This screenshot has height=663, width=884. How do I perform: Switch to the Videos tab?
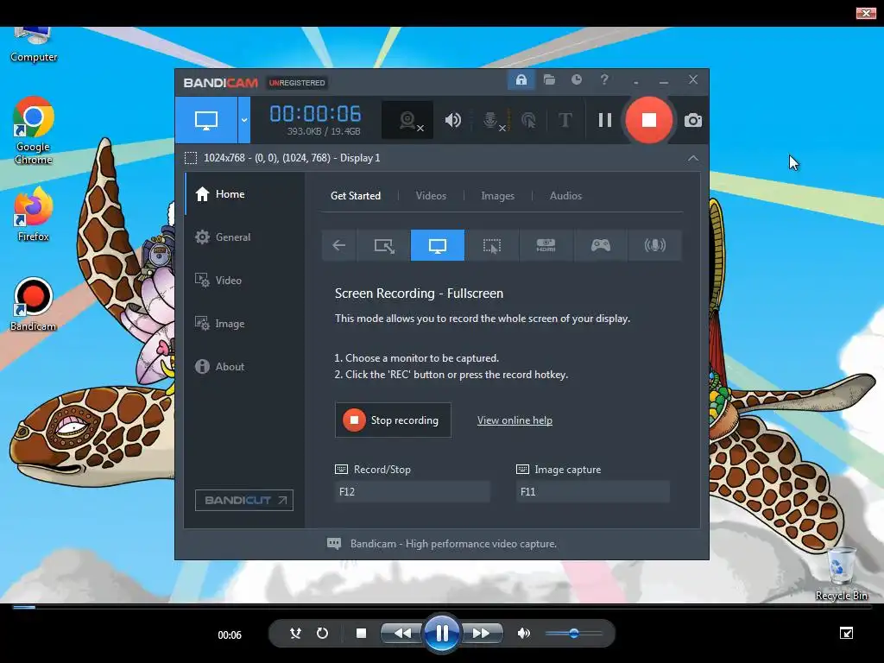[x=431, y=196]
